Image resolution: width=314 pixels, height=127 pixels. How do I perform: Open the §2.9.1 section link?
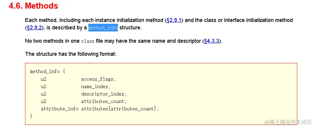click(x=174, y=20)
